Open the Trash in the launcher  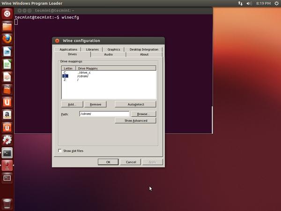[x=7, y=203]
